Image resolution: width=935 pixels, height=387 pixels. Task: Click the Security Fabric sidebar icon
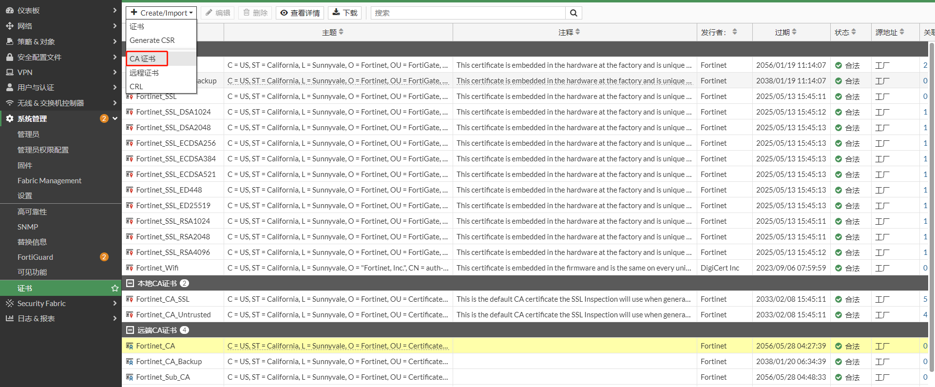click(x=9, y=303)
